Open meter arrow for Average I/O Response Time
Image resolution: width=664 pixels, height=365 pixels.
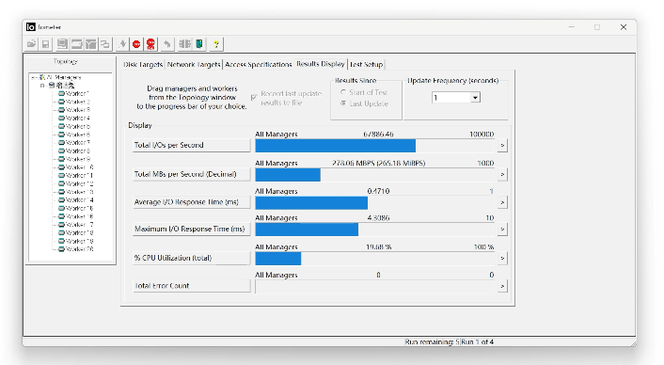point(502,202)
